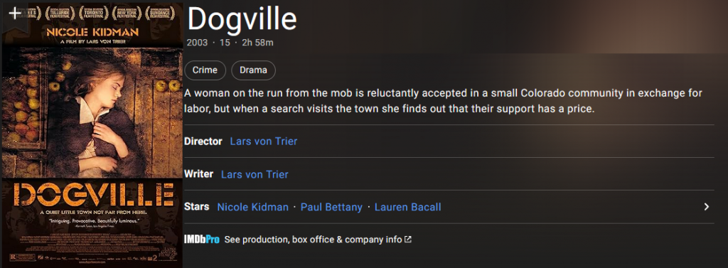Click the Stars label to view full cast
The width and height of the screenshot is (728, 268).
[197, 207]
